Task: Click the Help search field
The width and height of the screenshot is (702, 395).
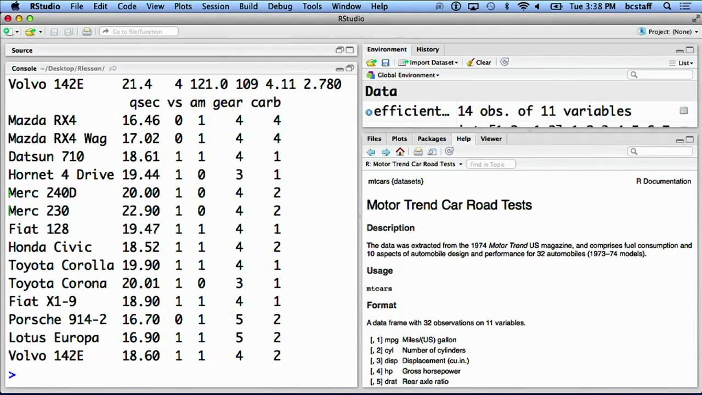Action: pyautogui.click(x=661, y=151)
